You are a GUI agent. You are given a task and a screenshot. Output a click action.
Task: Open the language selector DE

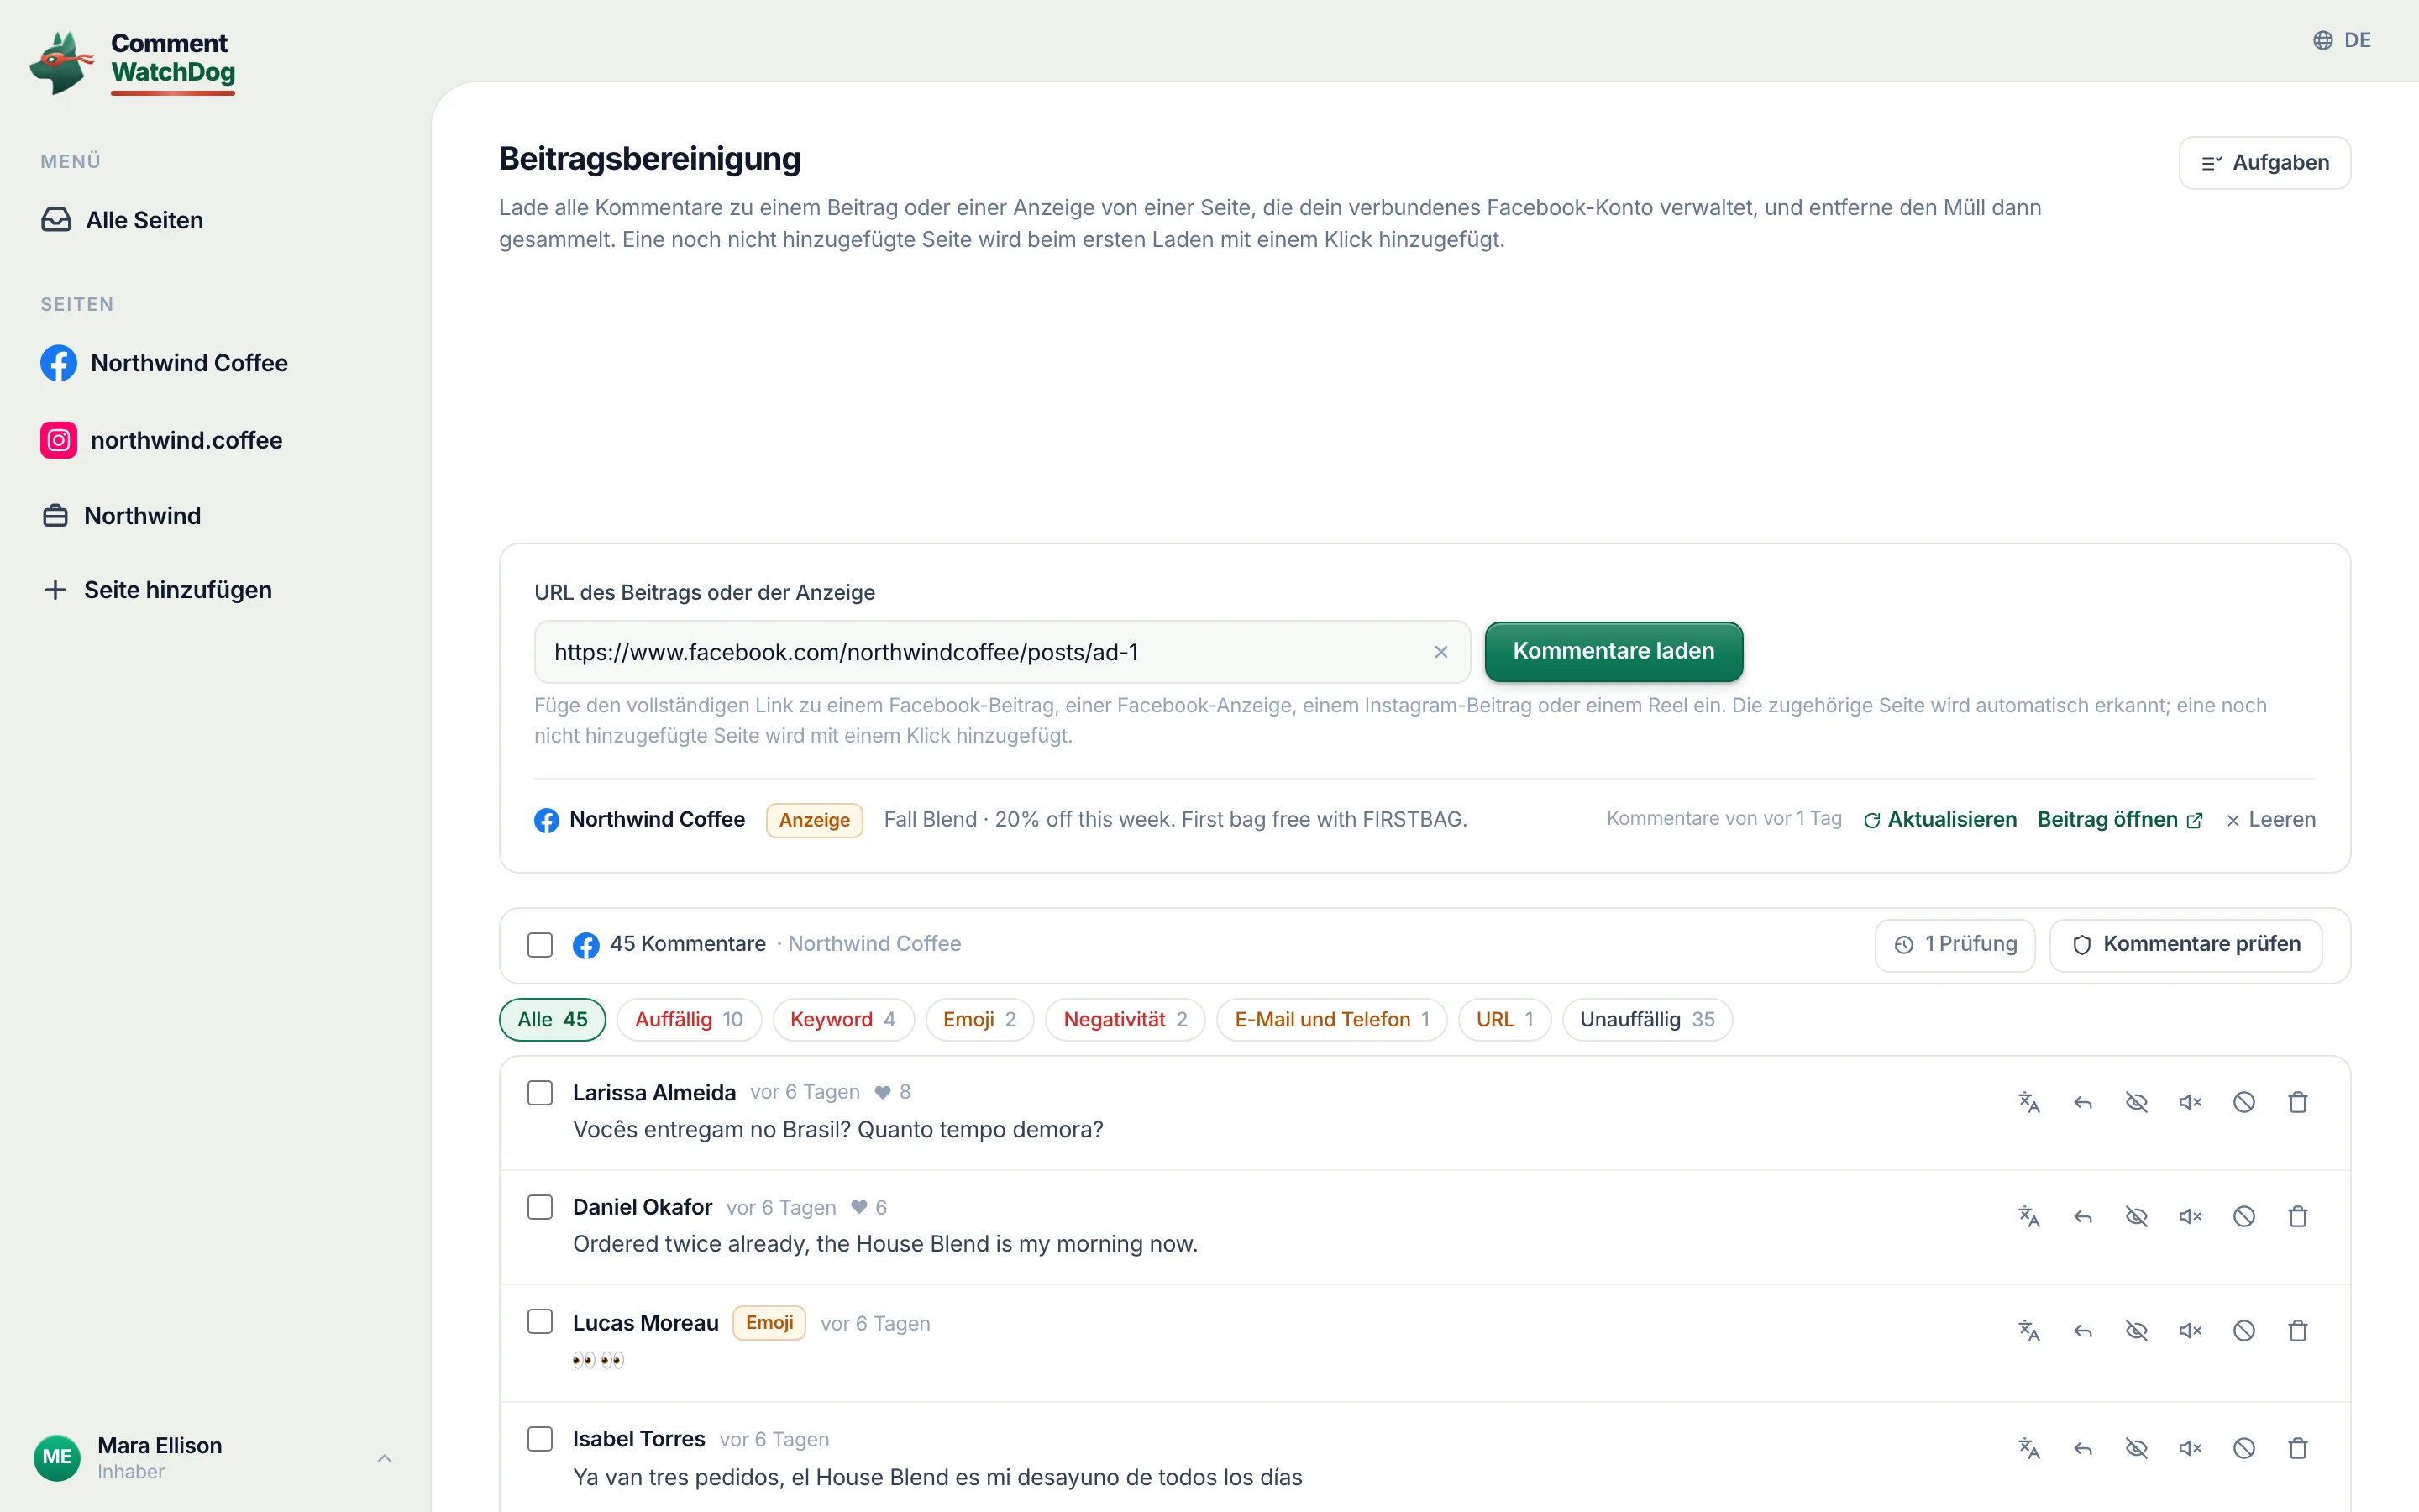click(x=2342, y=40)
